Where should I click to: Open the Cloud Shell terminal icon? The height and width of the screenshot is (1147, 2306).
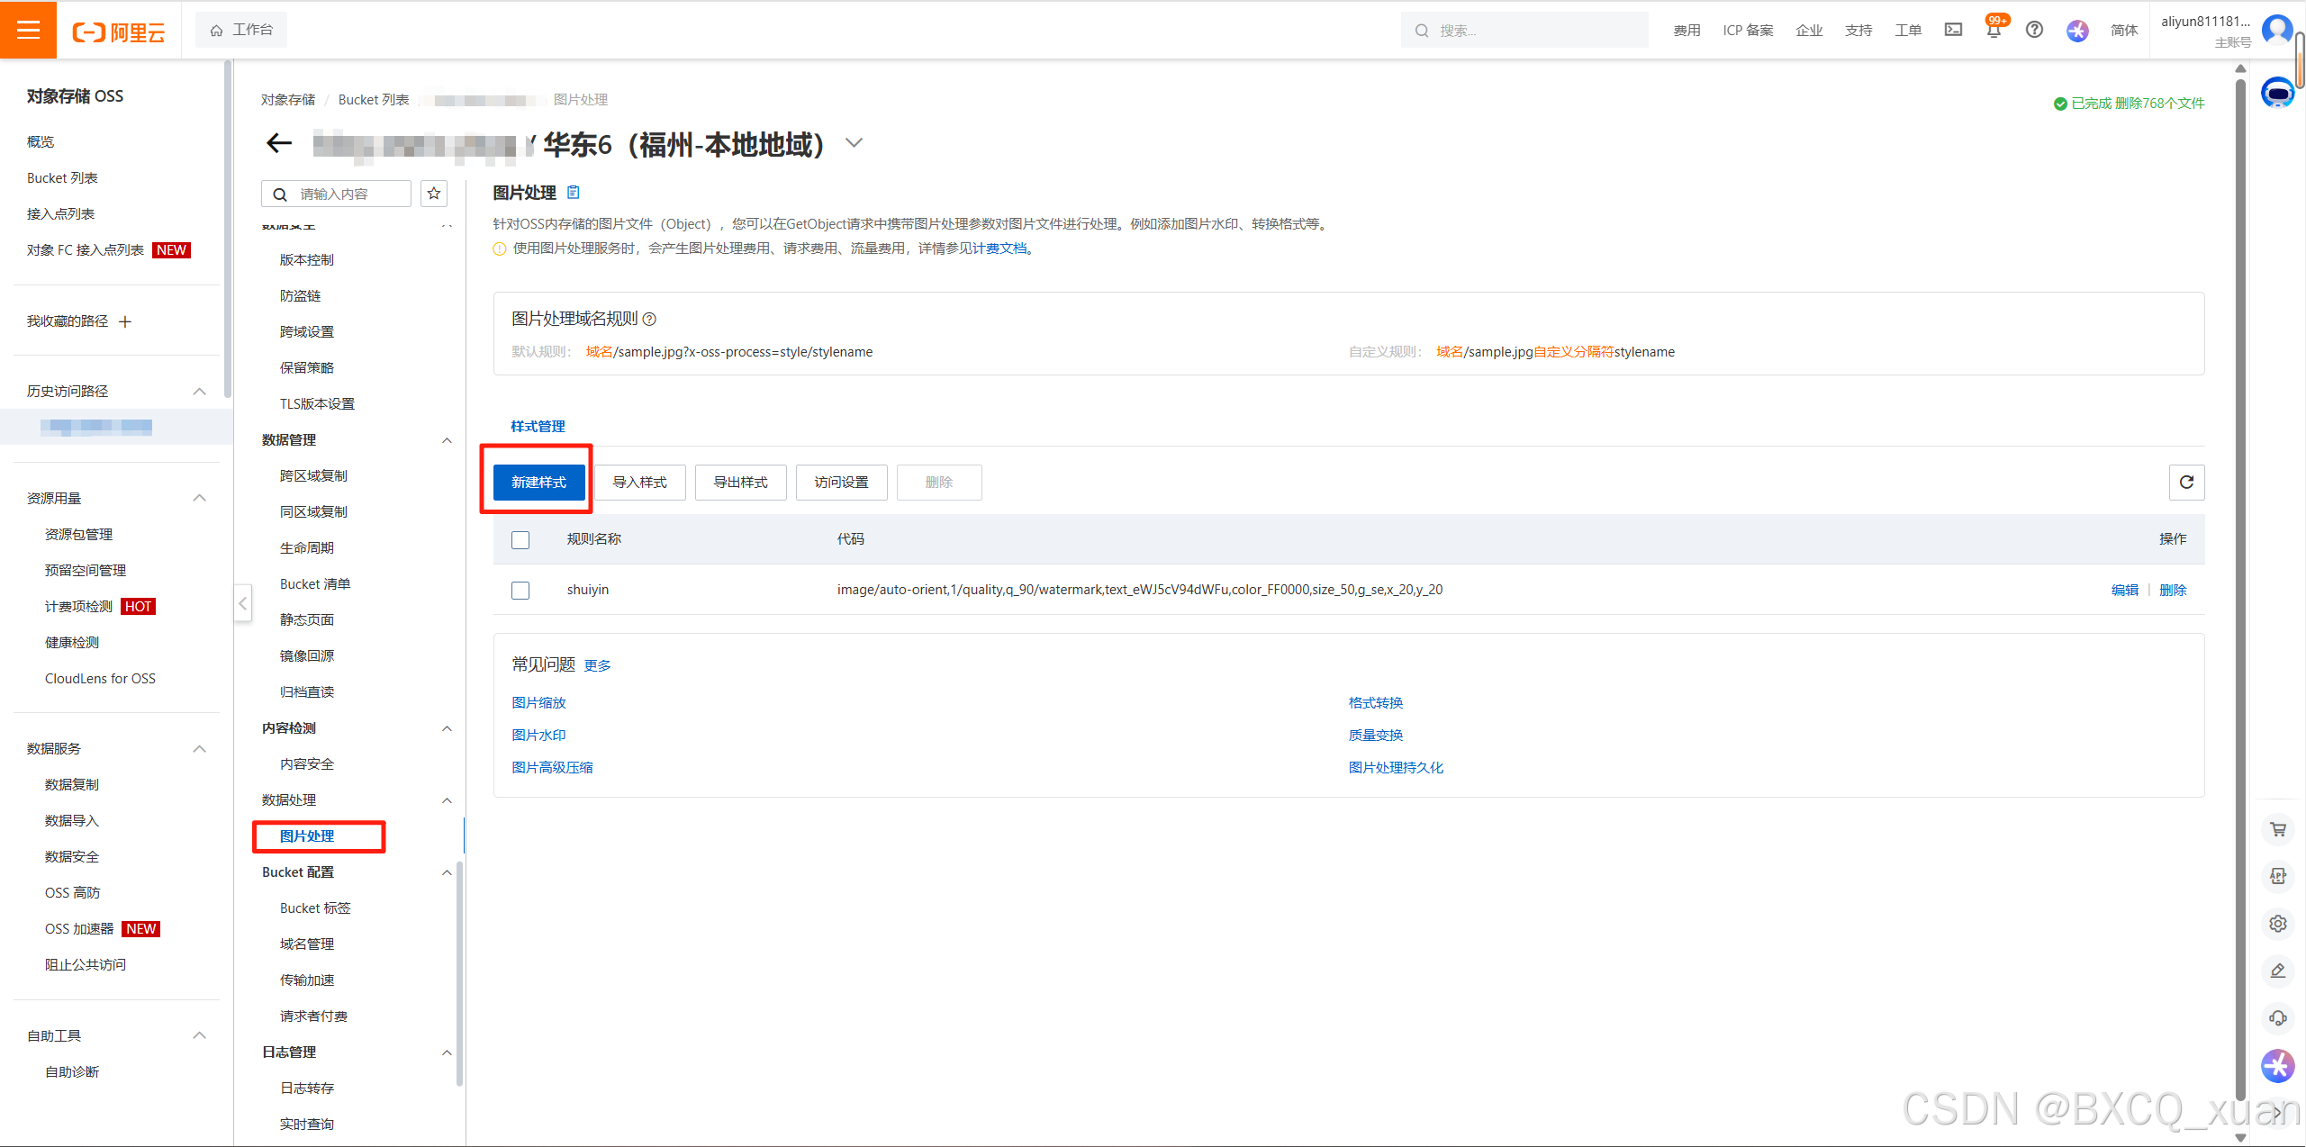tap(1953, 31)
